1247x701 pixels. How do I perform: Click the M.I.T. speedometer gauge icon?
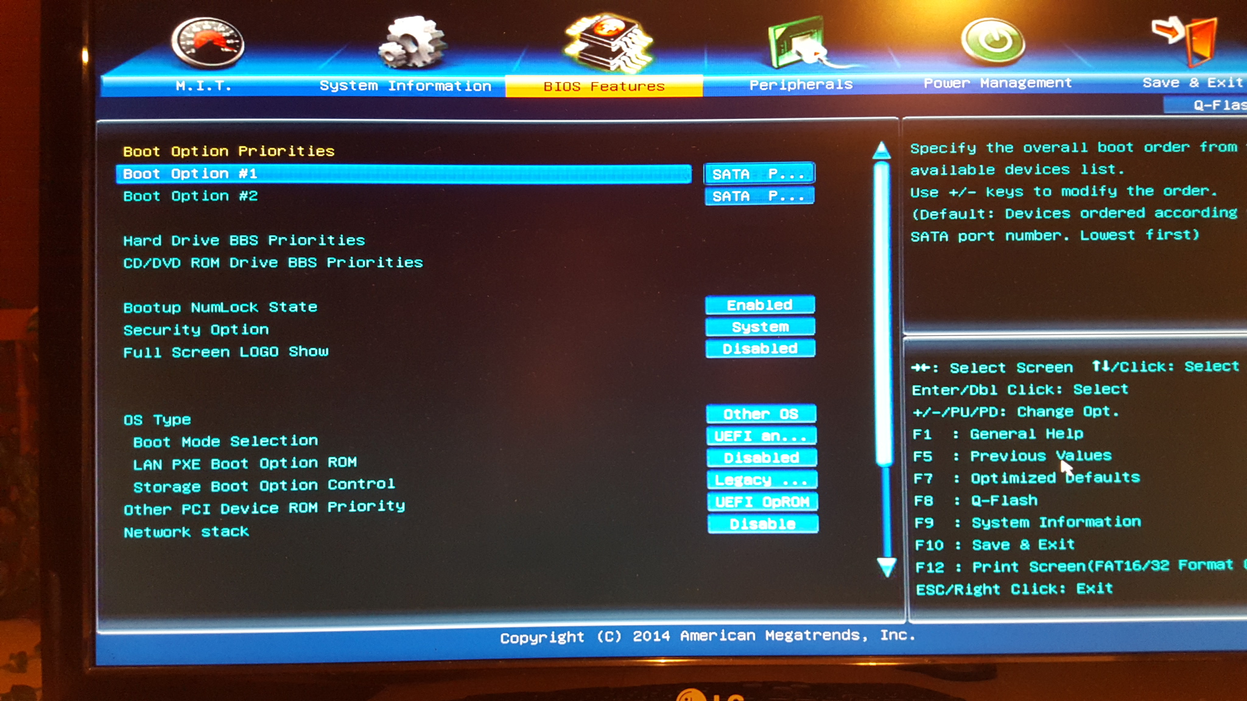pos(208,42)
